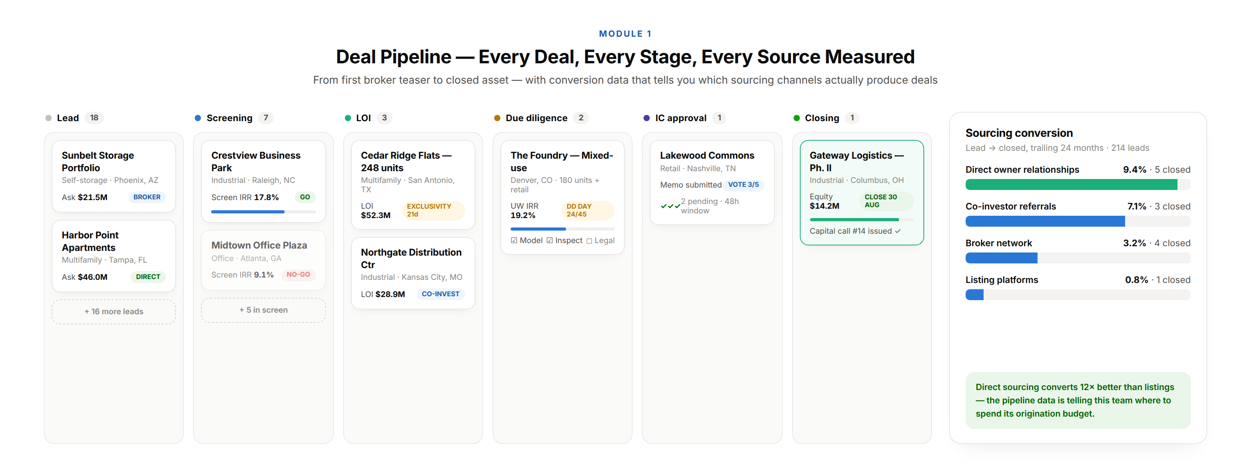Toggle the Model checkbox on The Foundry
The width and height of the screenshot is (1251, 469).
pyautogui.click(x=514, y=241)
